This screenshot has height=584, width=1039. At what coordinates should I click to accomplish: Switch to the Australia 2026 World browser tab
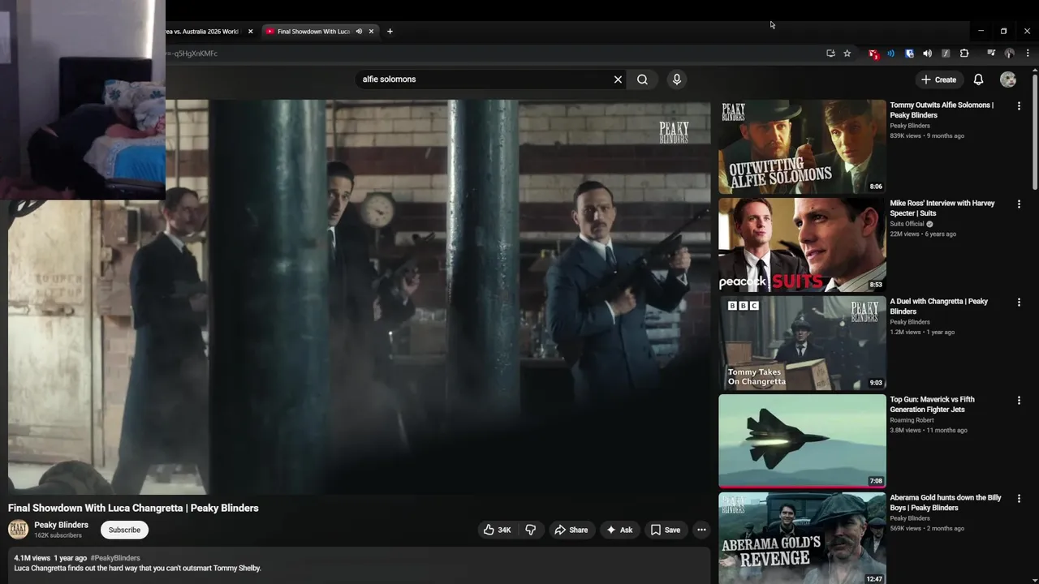tap(202, 32)
